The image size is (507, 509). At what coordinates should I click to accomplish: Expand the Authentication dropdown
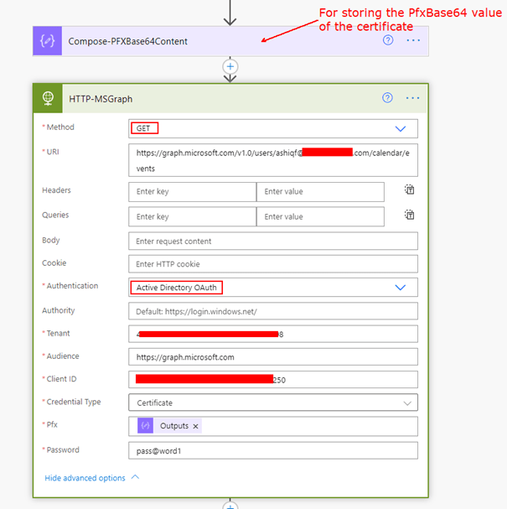401,287
